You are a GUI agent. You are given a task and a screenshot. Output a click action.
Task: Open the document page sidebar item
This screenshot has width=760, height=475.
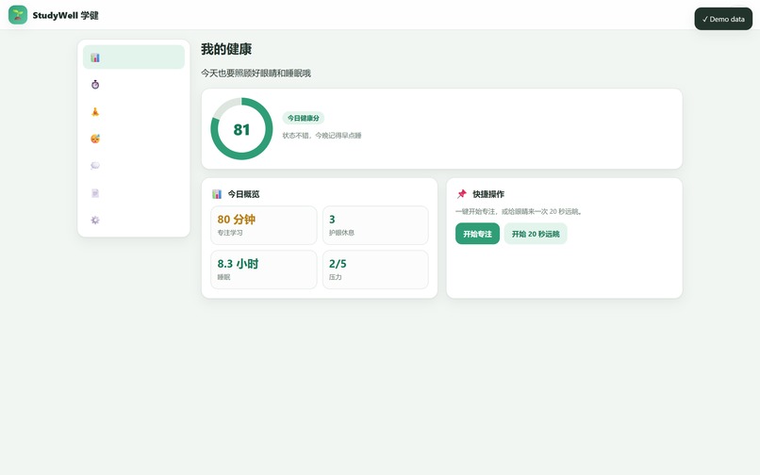pos(134,193)
